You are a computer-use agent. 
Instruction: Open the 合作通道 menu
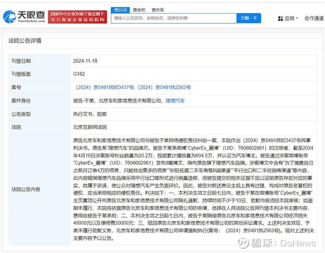[314, 18]
